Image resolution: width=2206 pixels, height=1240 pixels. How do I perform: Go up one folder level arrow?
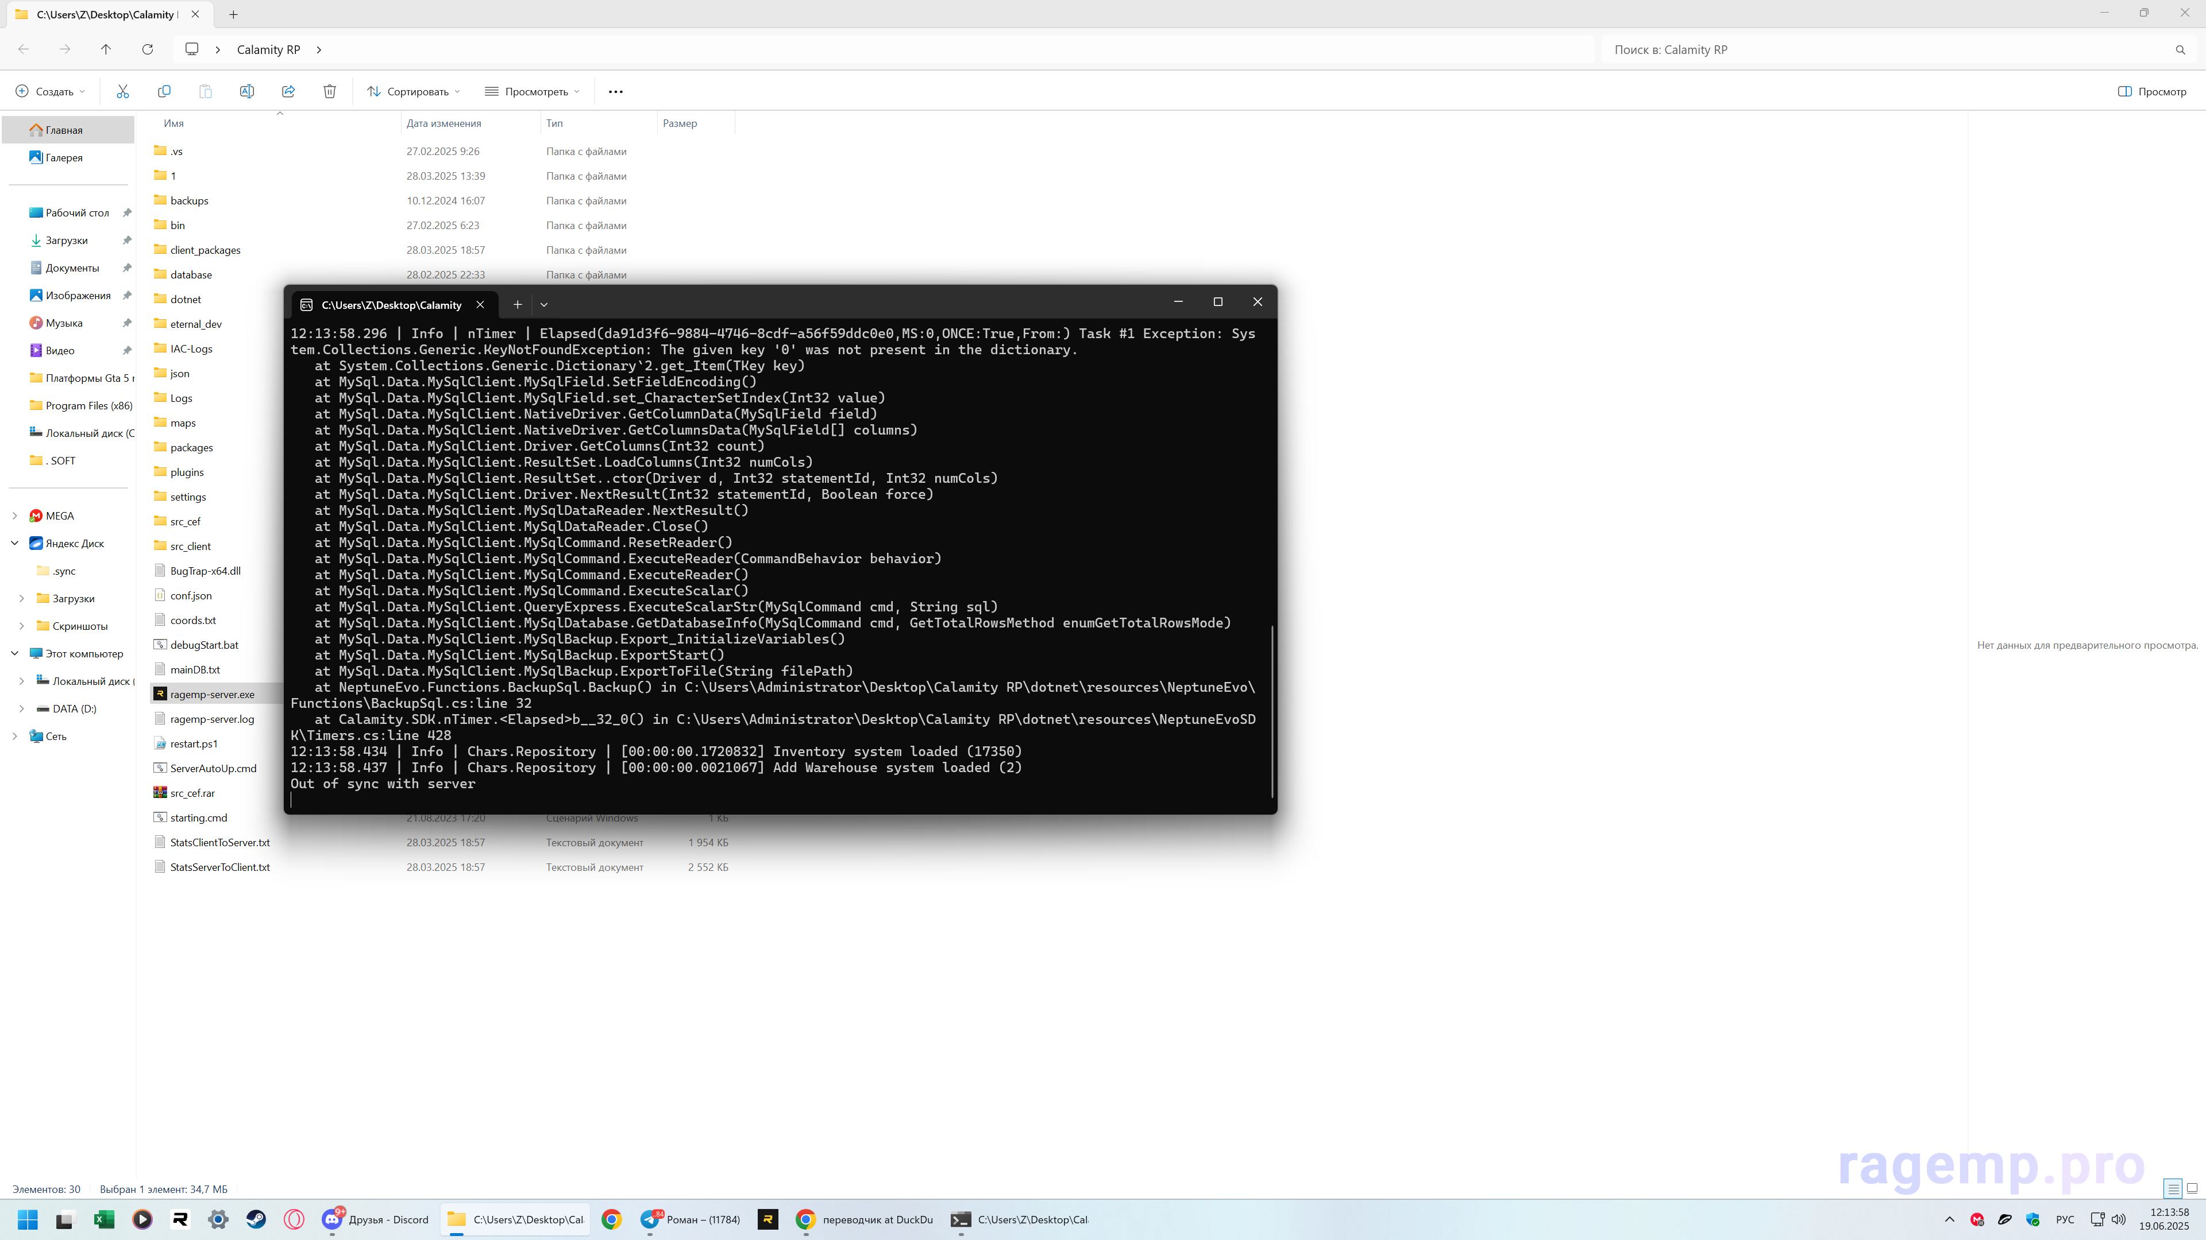click(106, 49)
